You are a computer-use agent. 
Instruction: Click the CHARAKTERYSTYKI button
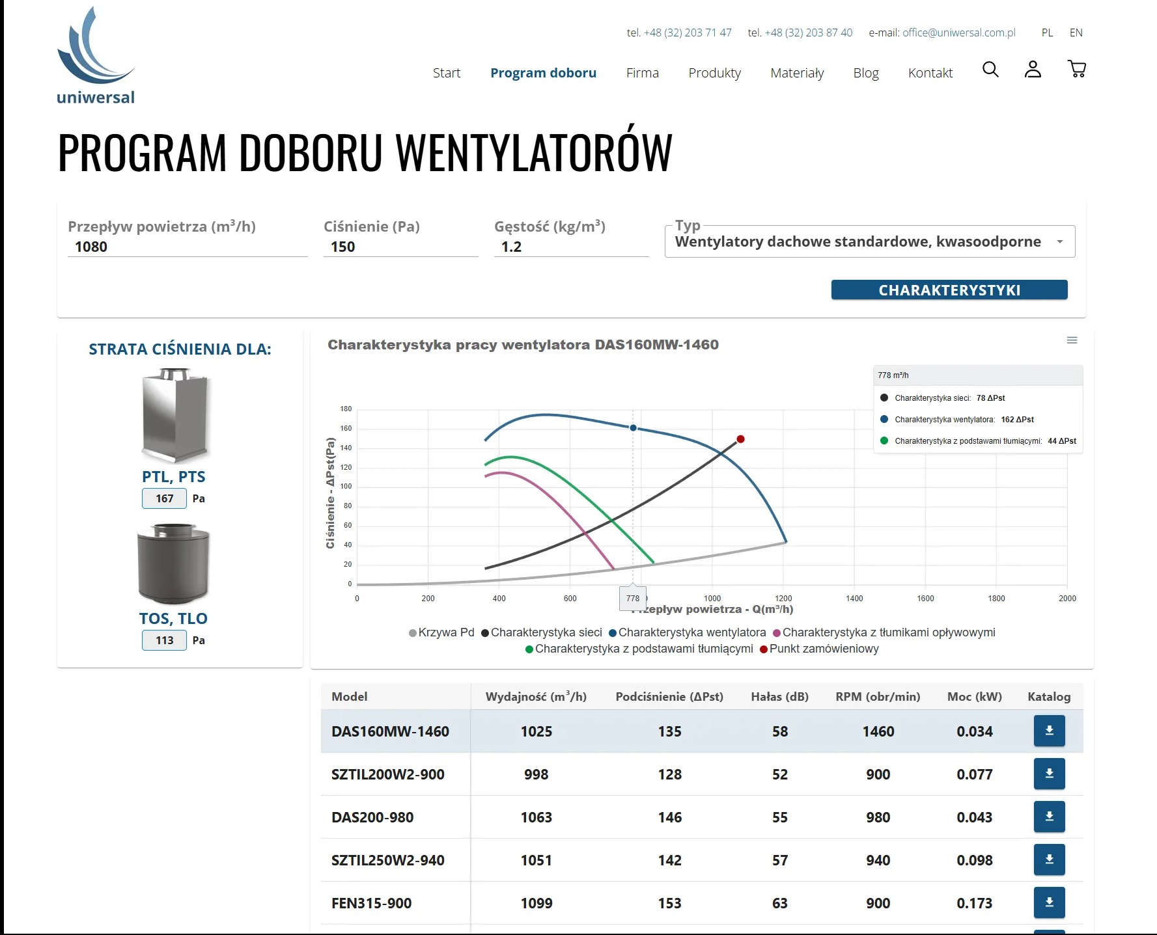pyautogui.click(x=949, y=290)
